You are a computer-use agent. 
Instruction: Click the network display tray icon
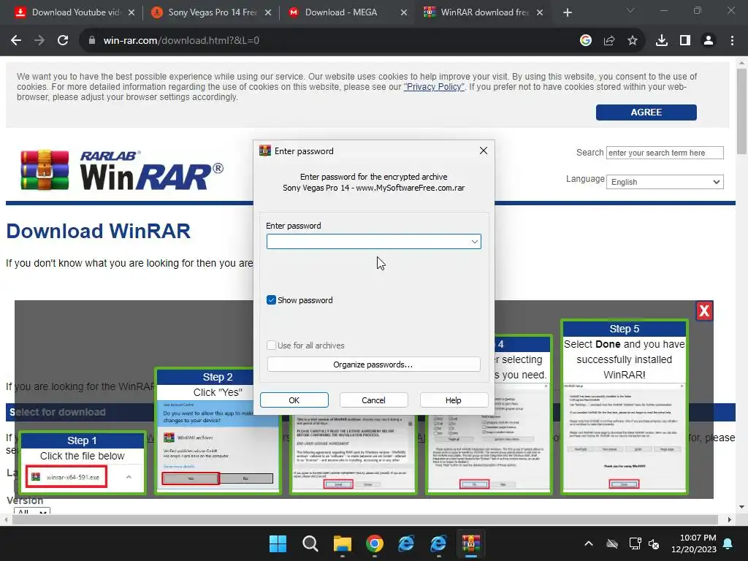pos(635,543)
